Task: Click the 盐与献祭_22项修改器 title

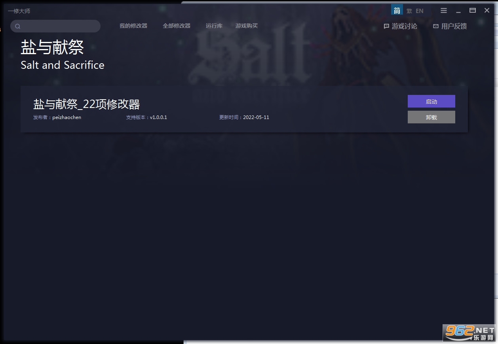Action: [x=87, y=104]
